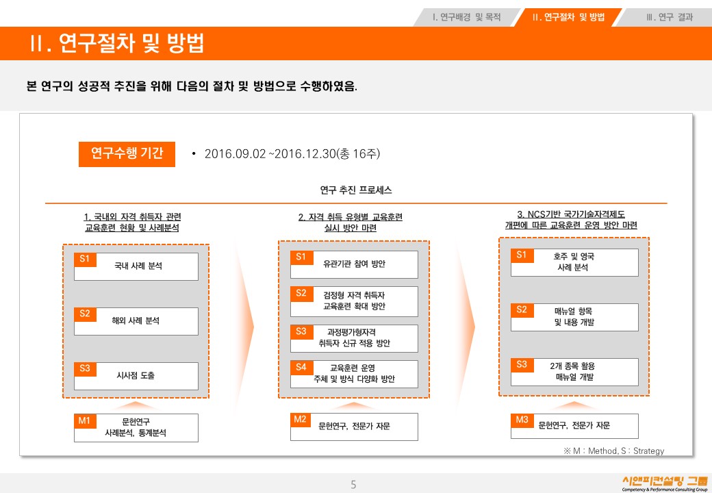Click the orange '연구수행 기간' label box

click(127, 154)
